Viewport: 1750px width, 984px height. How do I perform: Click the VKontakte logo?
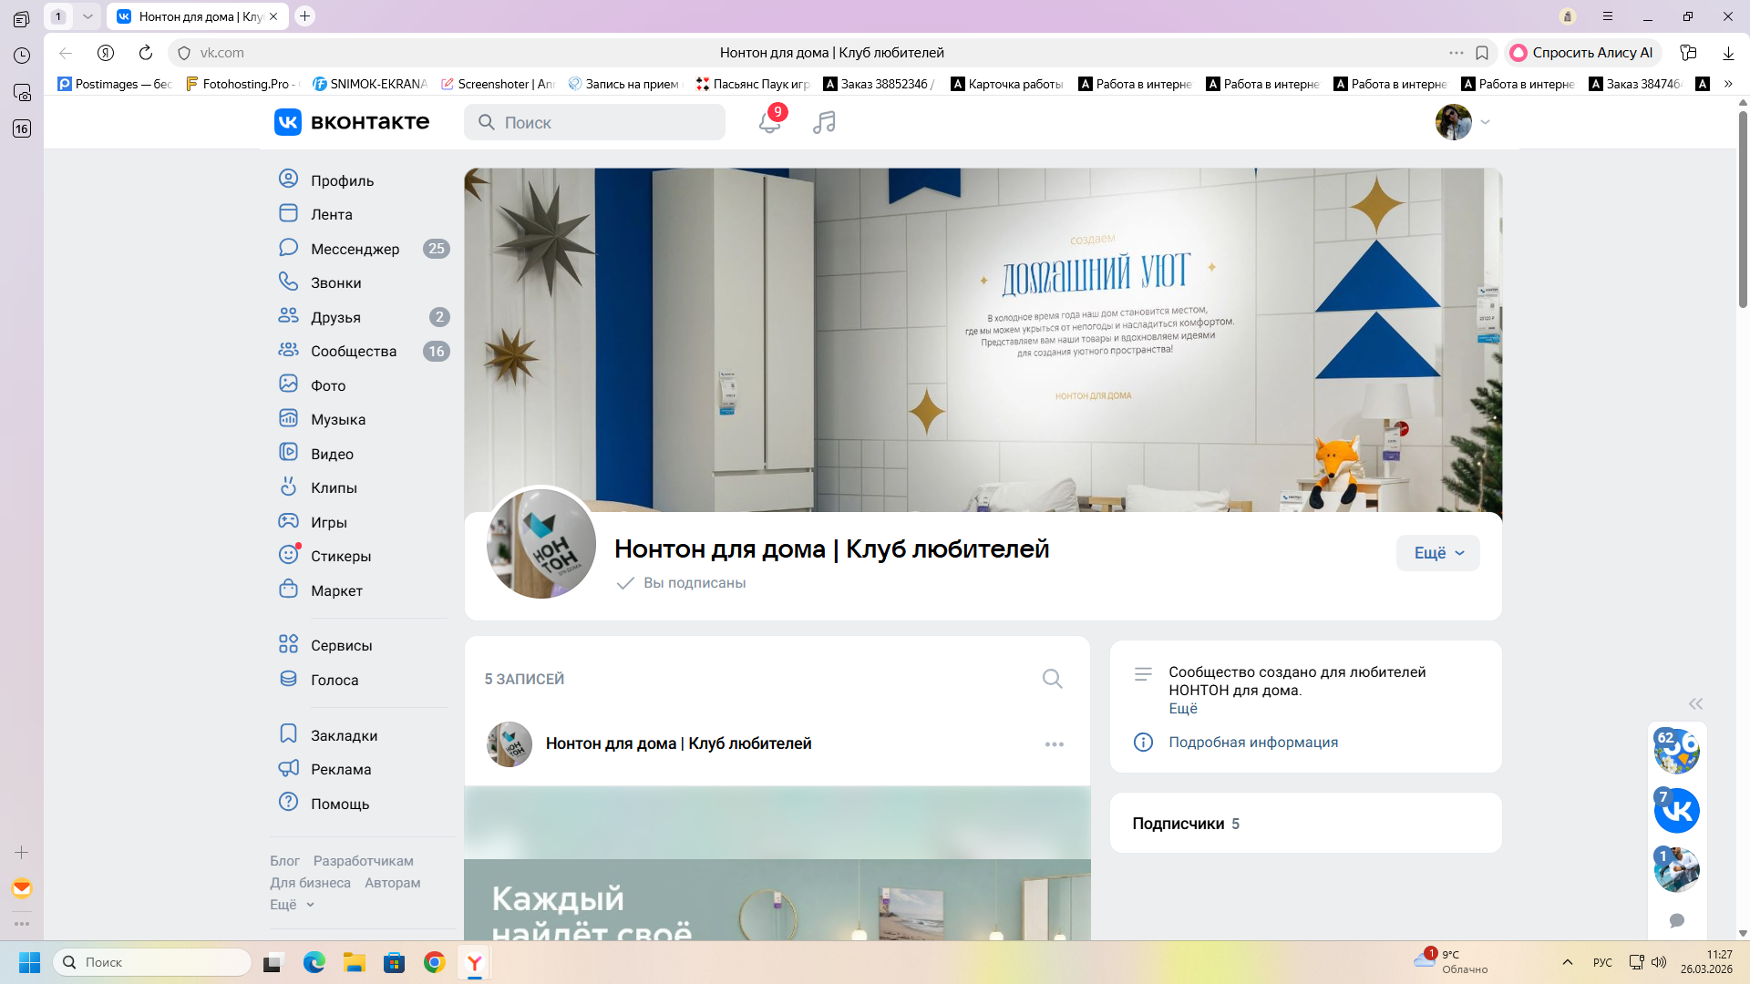coord(352,122)
